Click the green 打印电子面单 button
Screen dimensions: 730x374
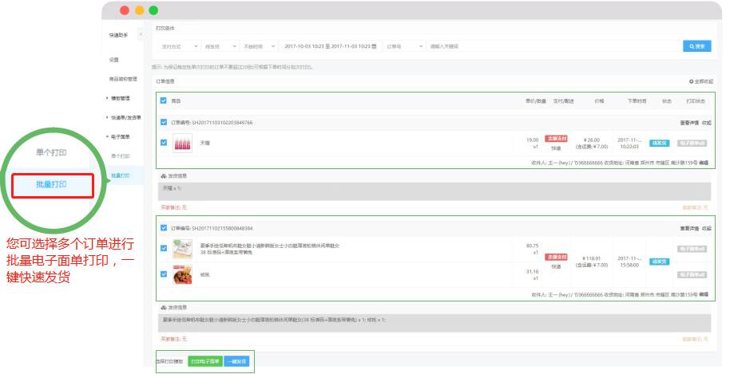(x=205, y=361)
